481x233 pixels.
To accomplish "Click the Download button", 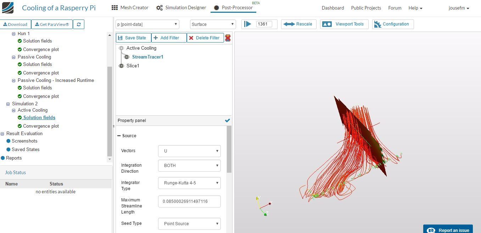I will click(15, 24).
